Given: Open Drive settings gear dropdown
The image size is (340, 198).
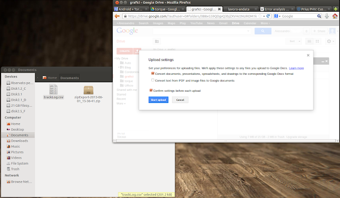Looking at the screenshot, I should pyautogui.click(x=330, y=41).
